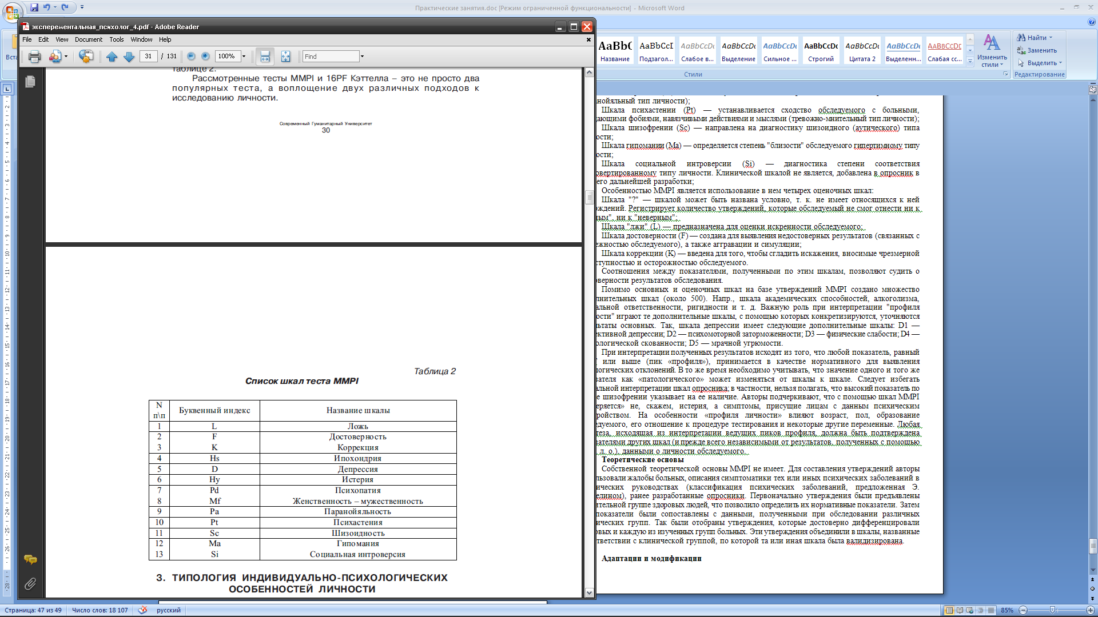The width and height of the screenshot is (1098, 617).
Task: Open the Стили pane dialog launcher
Action: coord(1005,74)
